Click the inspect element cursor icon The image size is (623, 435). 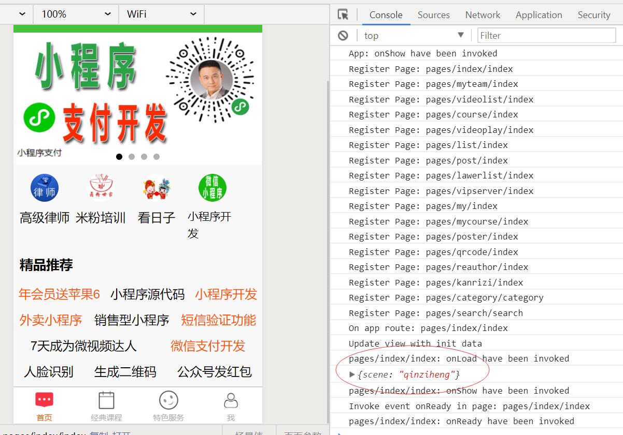click(343, 14)
